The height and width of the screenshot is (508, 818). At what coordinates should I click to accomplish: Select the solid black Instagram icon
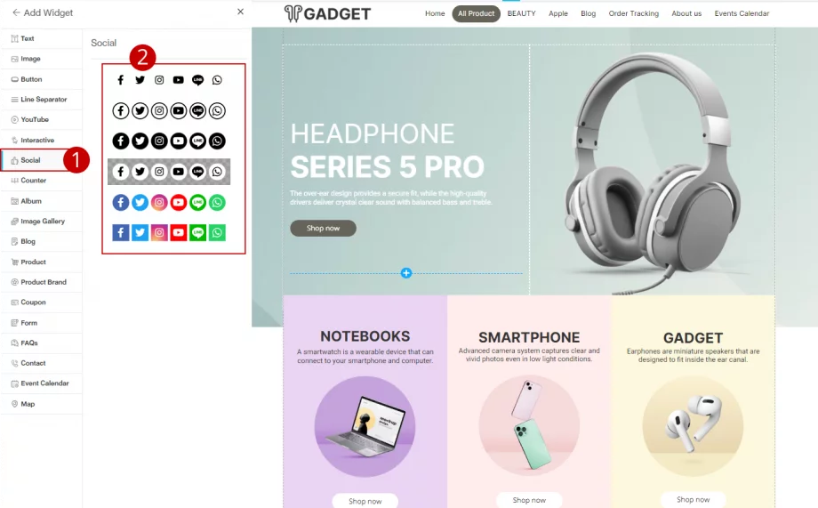pos(159,141)
